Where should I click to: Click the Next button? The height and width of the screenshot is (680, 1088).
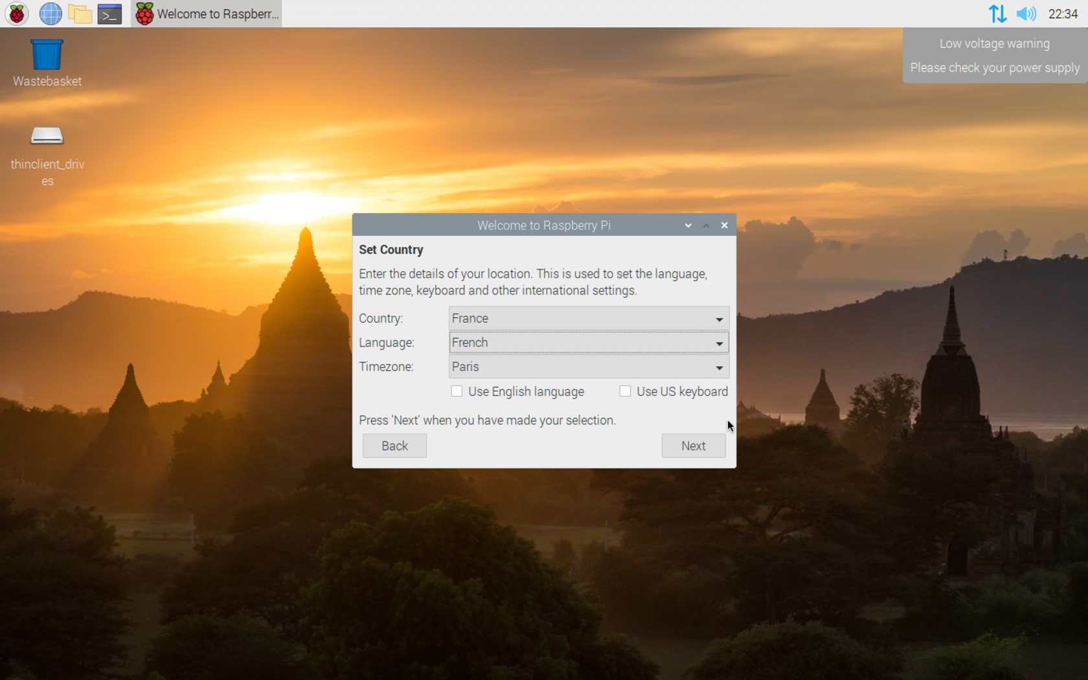(694, 446)
